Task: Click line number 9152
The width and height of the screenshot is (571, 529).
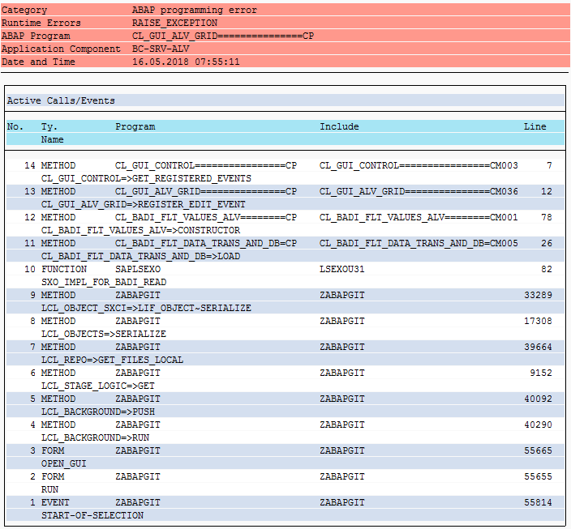Action: pos(541,373)
